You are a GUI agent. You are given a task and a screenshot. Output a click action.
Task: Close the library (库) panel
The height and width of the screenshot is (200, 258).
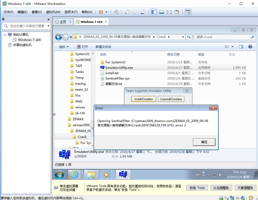49,19
